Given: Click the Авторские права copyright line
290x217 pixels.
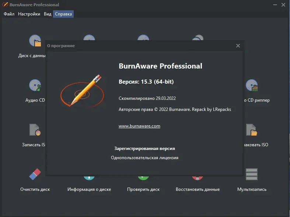Looking at the screenshot, I should point(175,109).
